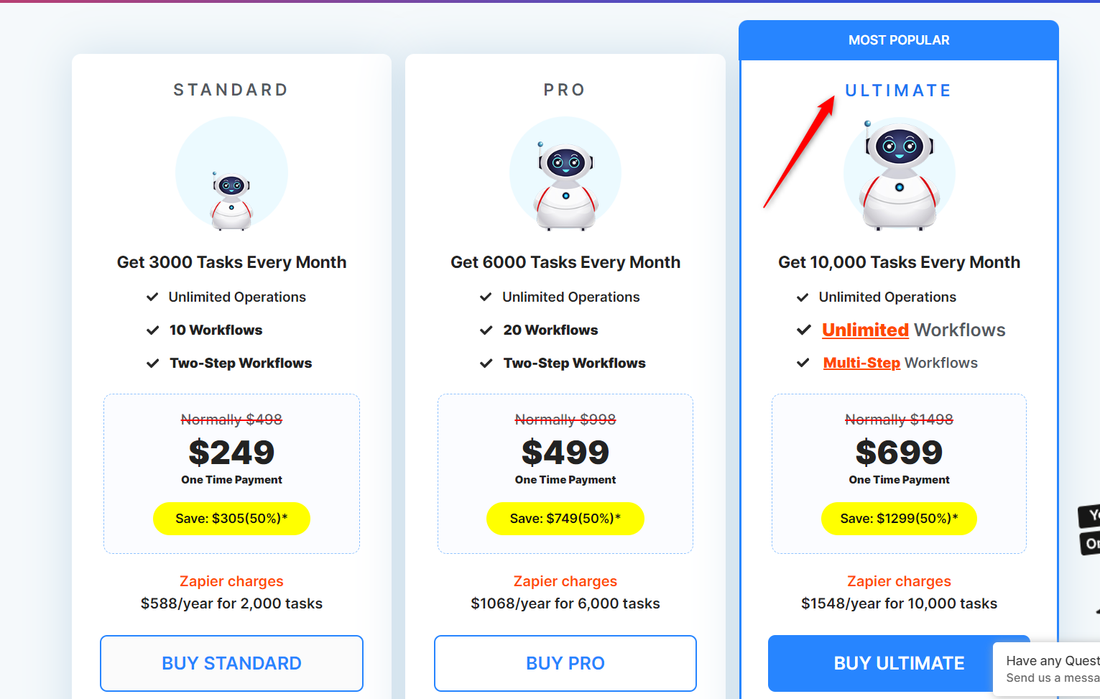Click checkmark next to Multi-Step Workflows
The width and height of the screenshot is (1100, 699).
[x=803, y=364]
